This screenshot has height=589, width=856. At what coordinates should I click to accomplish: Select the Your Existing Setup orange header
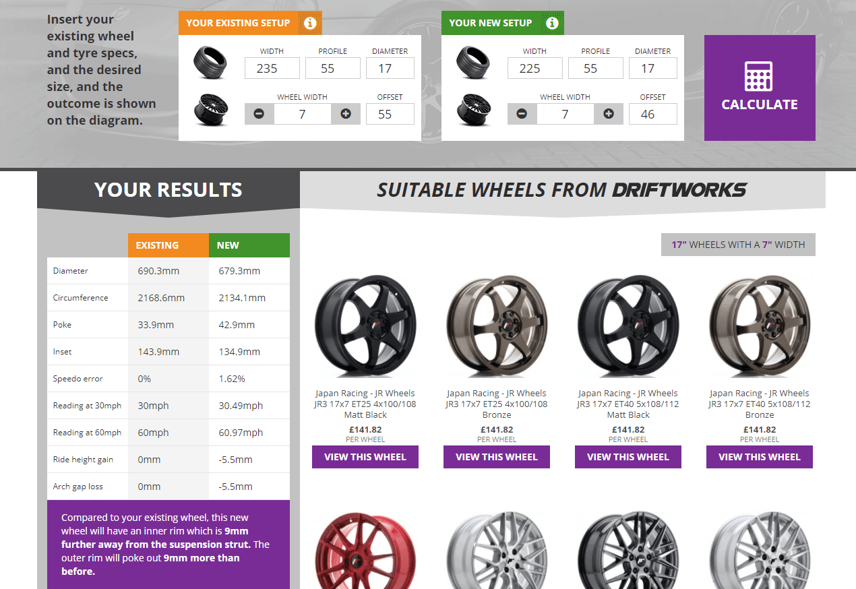[x=250, y=23]
